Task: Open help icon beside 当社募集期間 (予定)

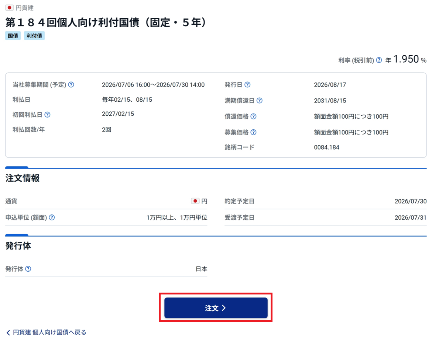Action: 71,85
